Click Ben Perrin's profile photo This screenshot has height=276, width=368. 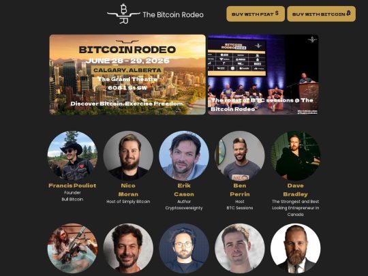coord(240,155)
